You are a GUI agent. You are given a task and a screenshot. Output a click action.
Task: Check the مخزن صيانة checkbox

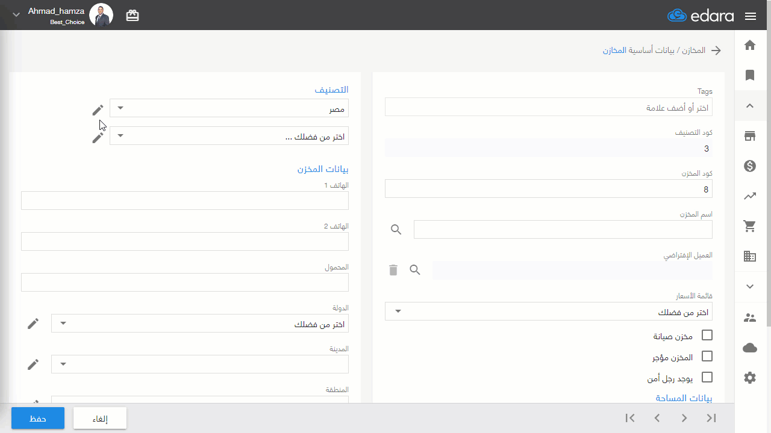tap(707, 335)
